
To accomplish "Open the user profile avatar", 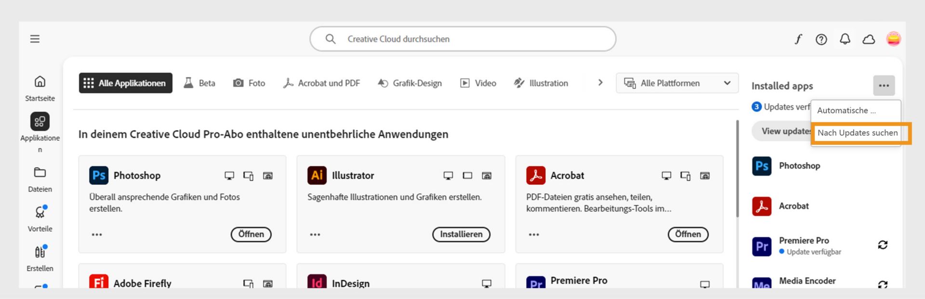I will point(893,39).
